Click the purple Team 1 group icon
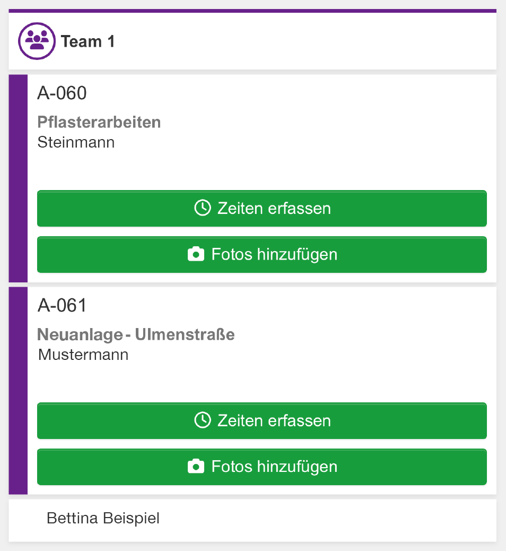This screenshot has width=506, height=551. pos(37,41)
